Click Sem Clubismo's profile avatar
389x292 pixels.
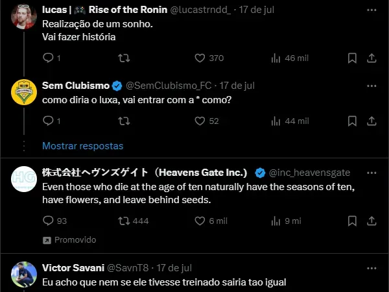[24, 92]
